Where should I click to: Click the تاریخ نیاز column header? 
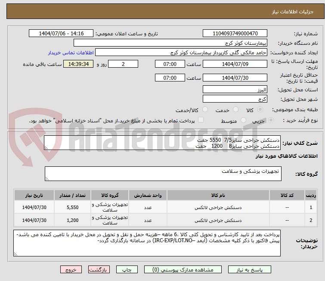pyautogui.click(x=34, y=195)
